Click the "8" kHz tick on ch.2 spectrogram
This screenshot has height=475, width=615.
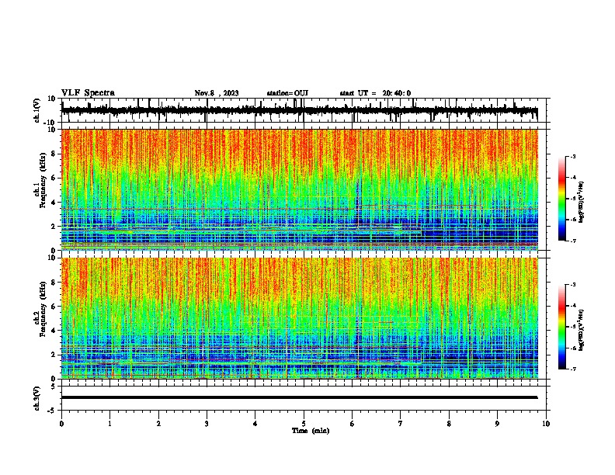pos(54,283)
